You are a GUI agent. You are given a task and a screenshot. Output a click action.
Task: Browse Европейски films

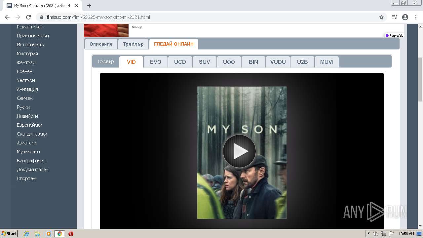click(29, 125)
